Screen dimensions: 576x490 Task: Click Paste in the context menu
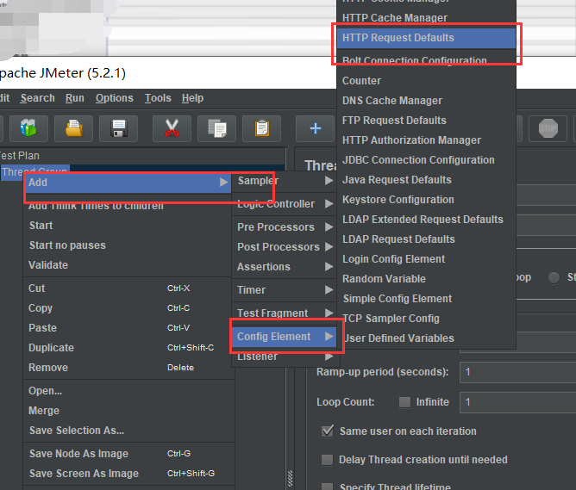tap(128, 328)
